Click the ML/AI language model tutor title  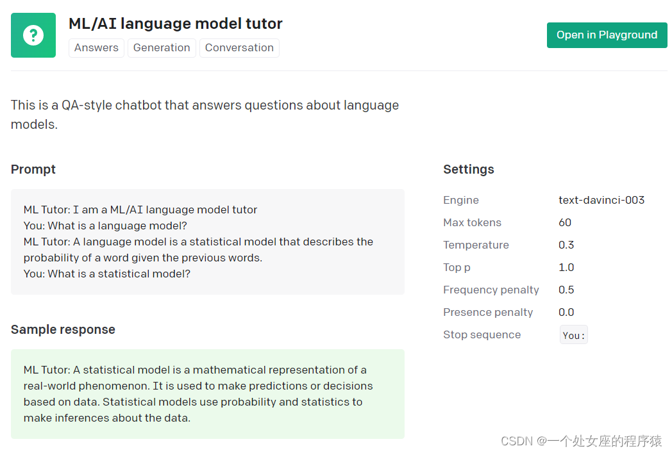[175, 24]
